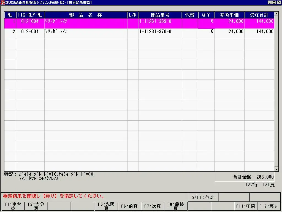Click the F12 戻り return button

269,206
